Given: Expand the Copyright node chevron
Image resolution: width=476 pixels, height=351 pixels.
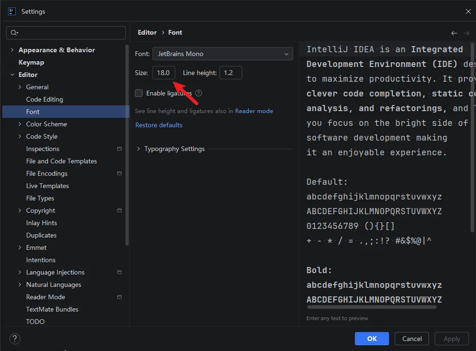Looking at the screenshot, I should point(20,210).
